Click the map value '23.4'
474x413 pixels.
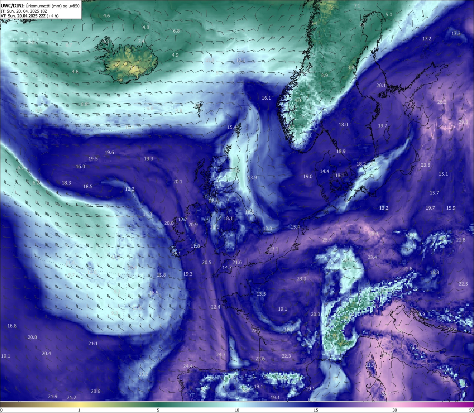[x=372, y=257]
